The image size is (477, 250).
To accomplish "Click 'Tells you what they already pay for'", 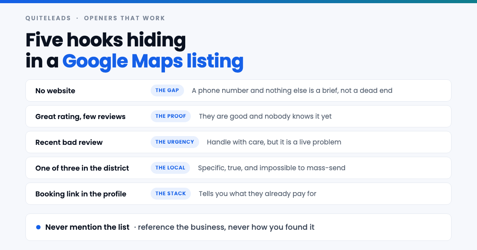I will pyautogui.click(x=258, y=194).
